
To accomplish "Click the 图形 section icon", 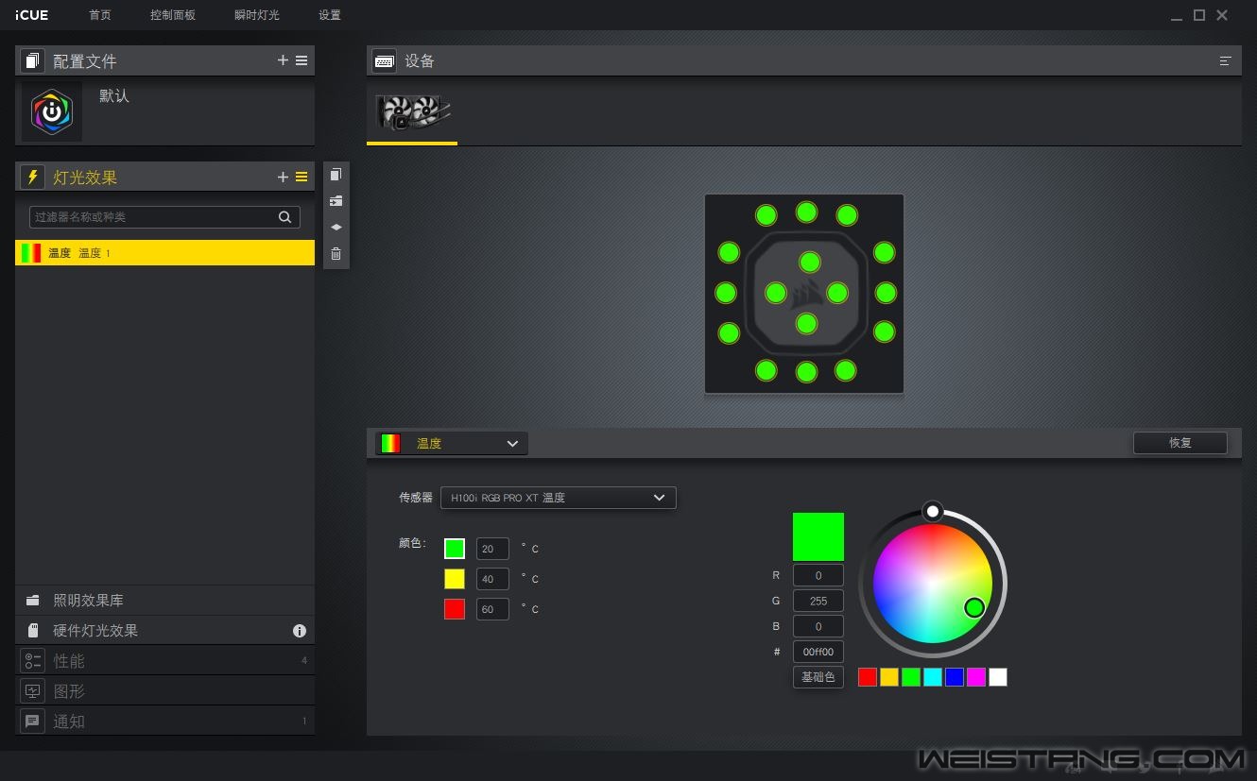I will coord(33,691).
